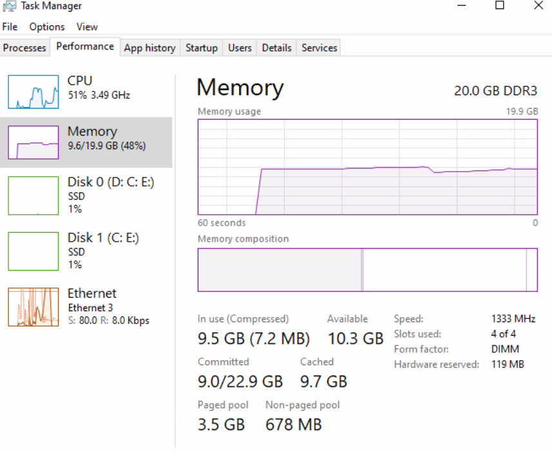Click the Memory usage graph area
Image resolution: width=552 pixels, height=452 pixels.
(x=367, y=167)
